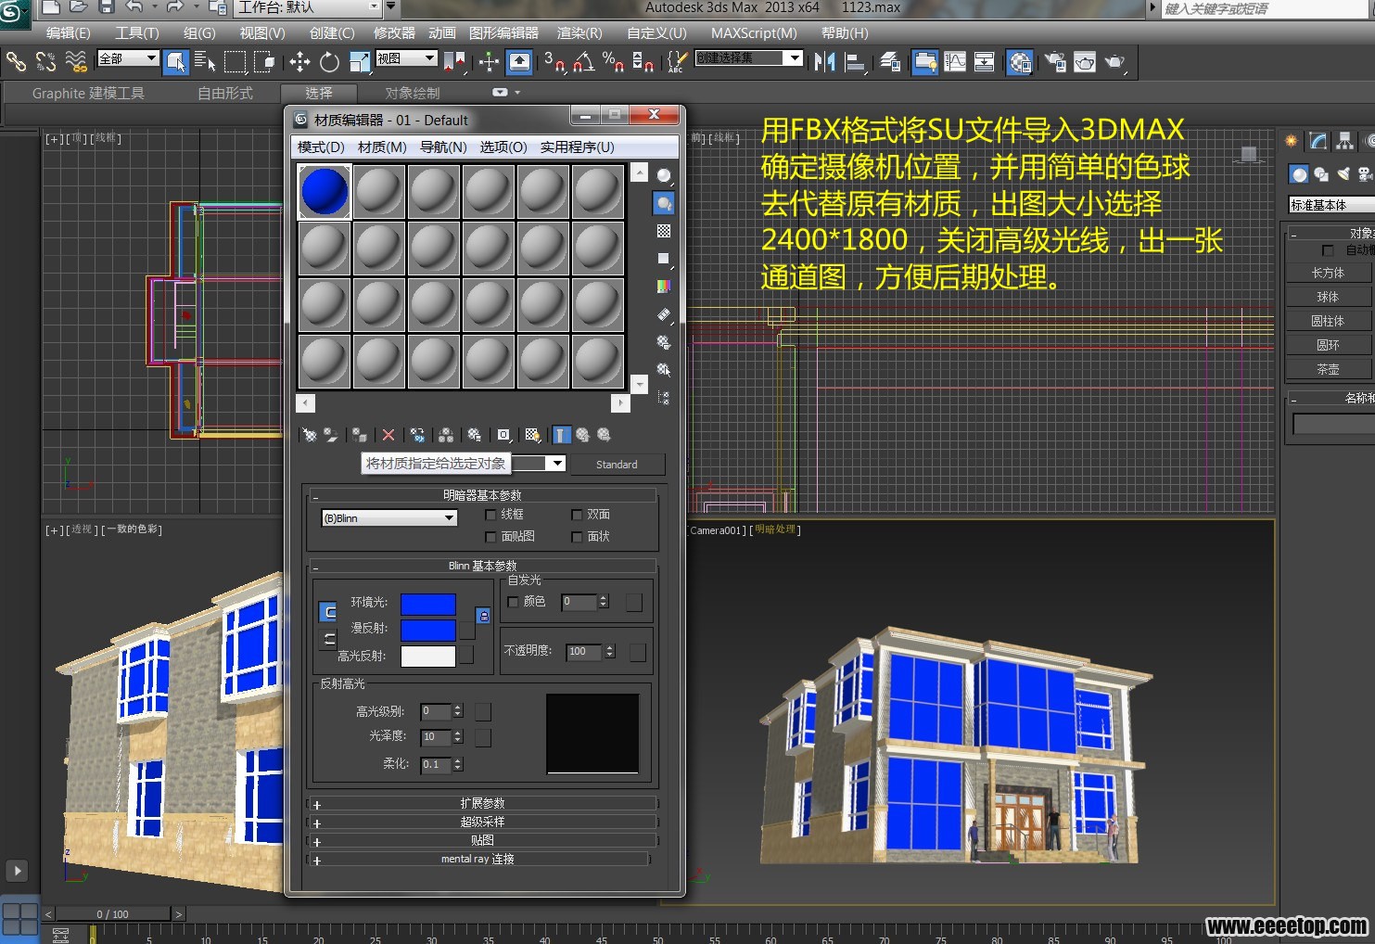Viewport: 1375px width, 944px height.
Task: Choose the rectangular selection region tool
Action: 236,62
